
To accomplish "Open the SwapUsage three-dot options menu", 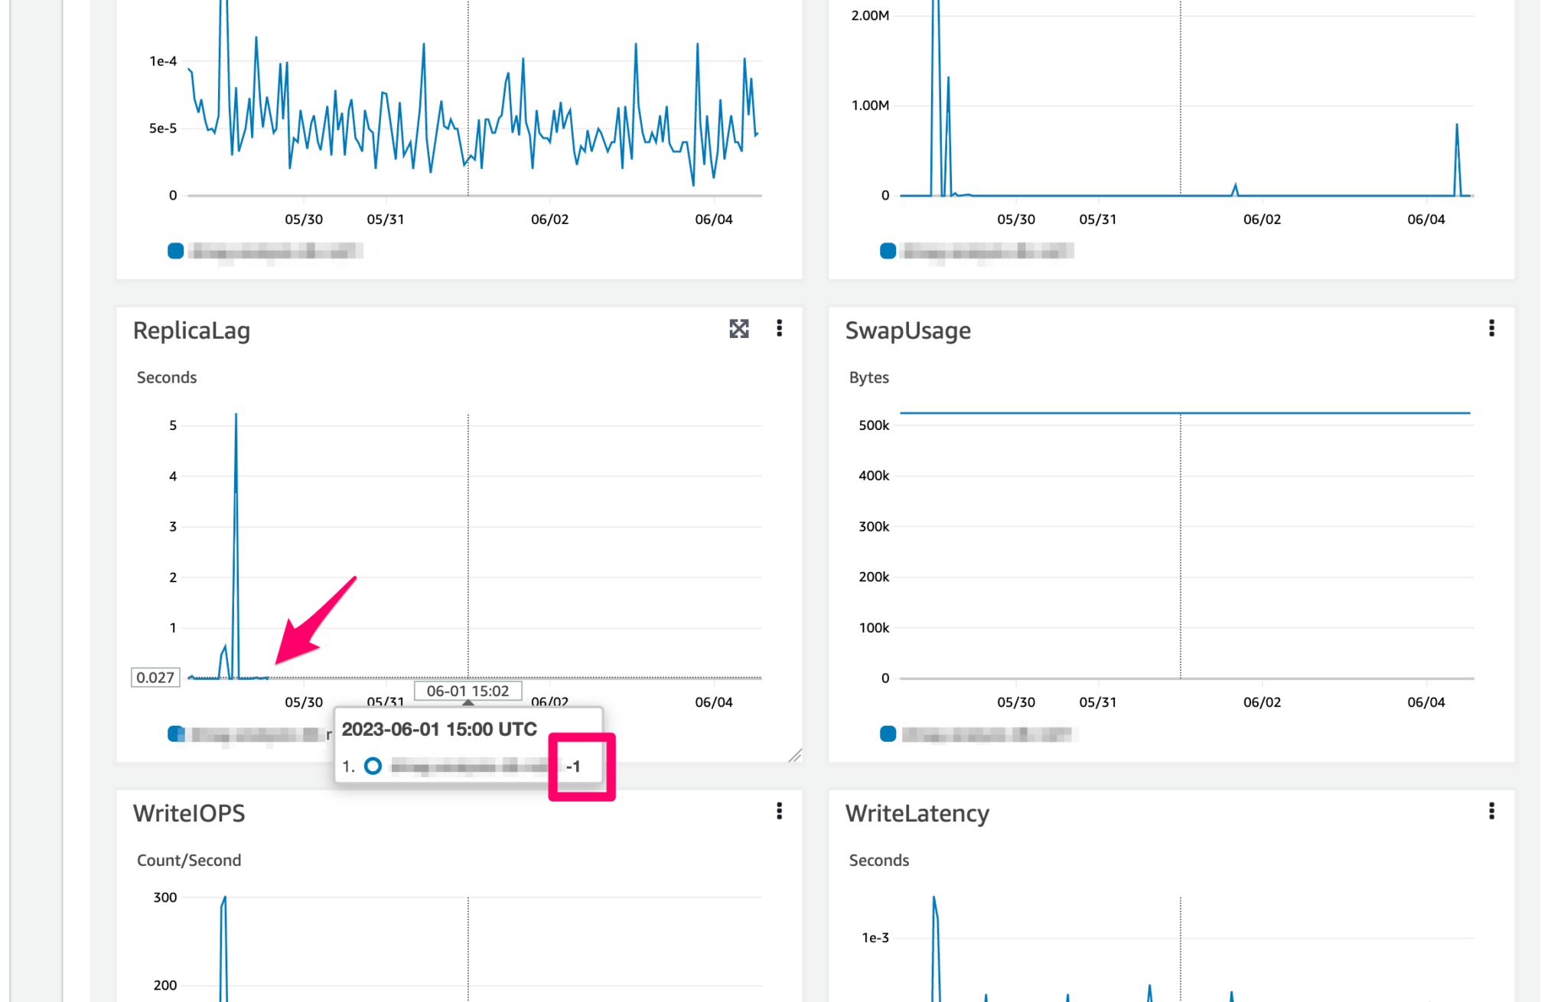I will (1491, 329).
